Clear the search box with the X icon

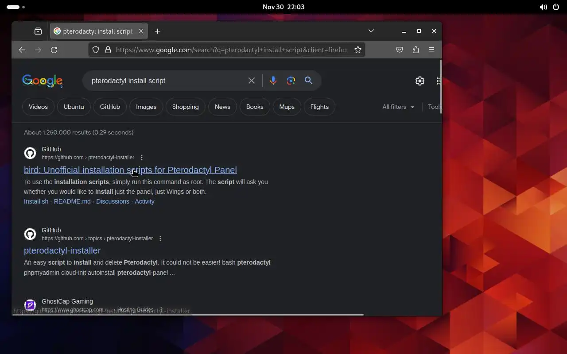click(x=252, y=81)
